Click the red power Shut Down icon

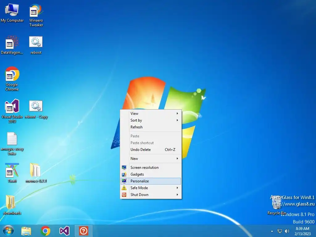(x=124, y=195)
